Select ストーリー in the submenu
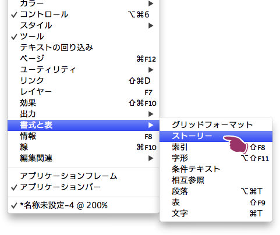The image size is (280, 235). [x=216, y=136]
